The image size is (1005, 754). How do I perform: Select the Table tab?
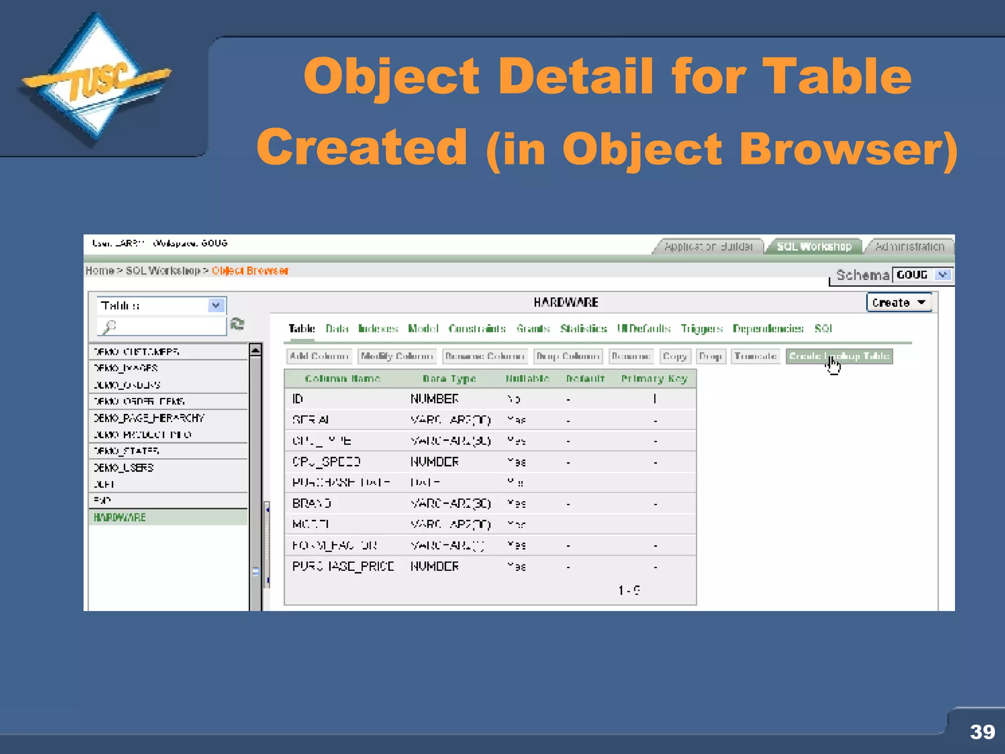302,328
